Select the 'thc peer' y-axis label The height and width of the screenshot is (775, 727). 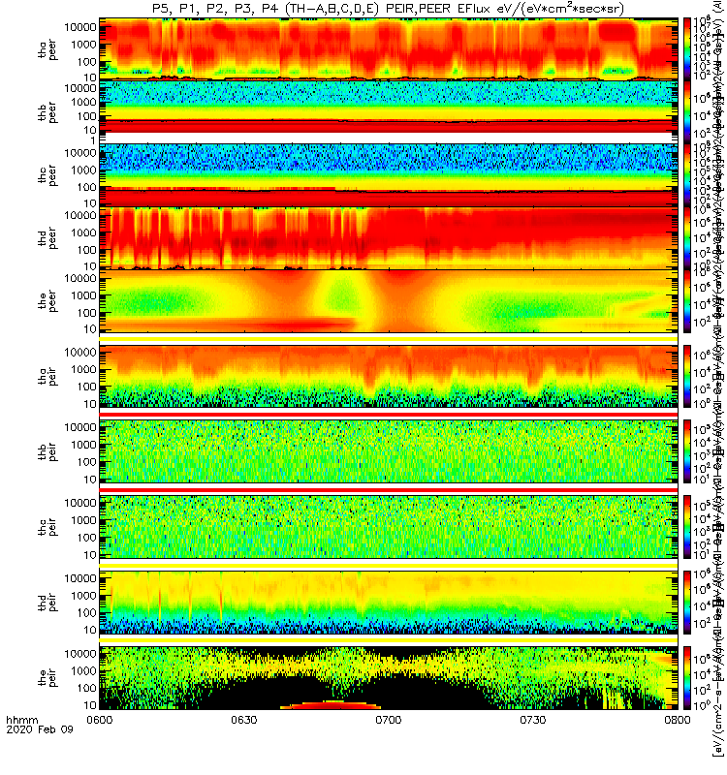click(x=47, y=175)
